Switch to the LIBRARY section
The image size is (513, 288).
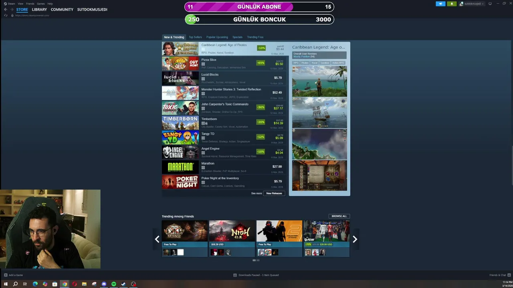click(x=39, y=10)
